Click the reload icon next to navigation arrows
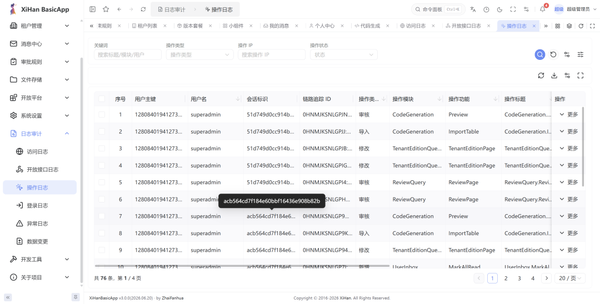The image size is (600, 304). (143, 9)
